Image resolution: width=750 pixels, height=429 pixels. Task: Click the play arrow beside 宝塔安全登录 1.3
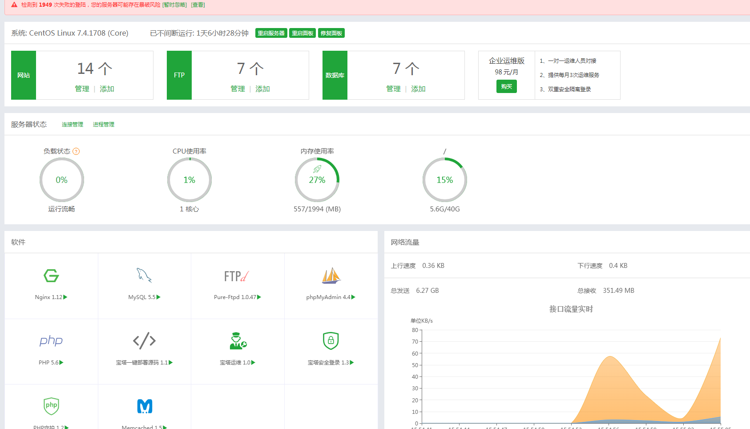click(x=352, y=363)
